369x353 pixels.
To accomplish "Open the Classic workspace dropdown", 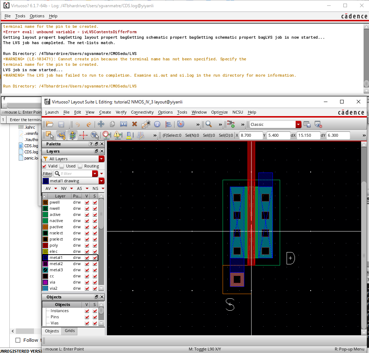I will [299, 124].
